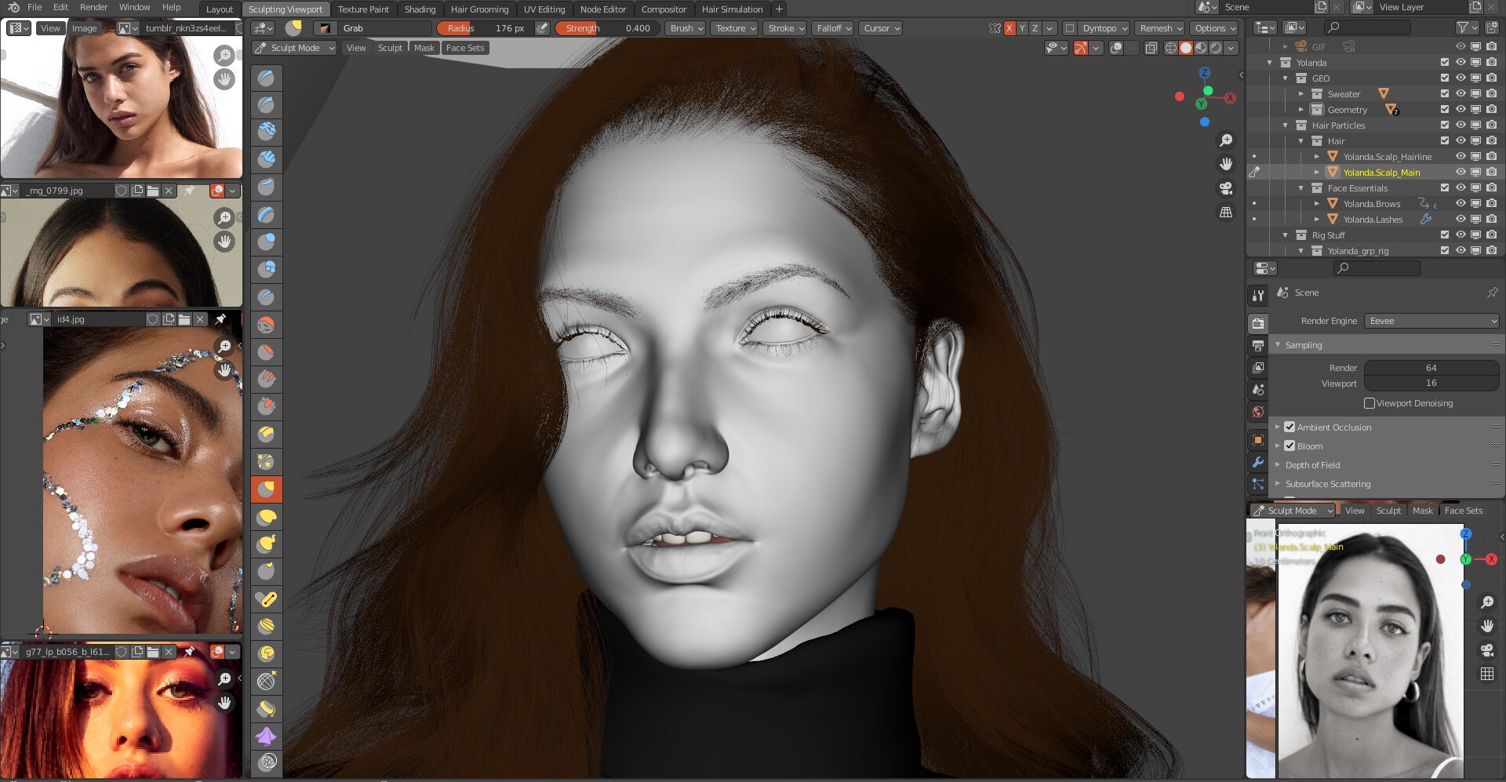Open the Falloff dropdown

[x=834, y=28]
